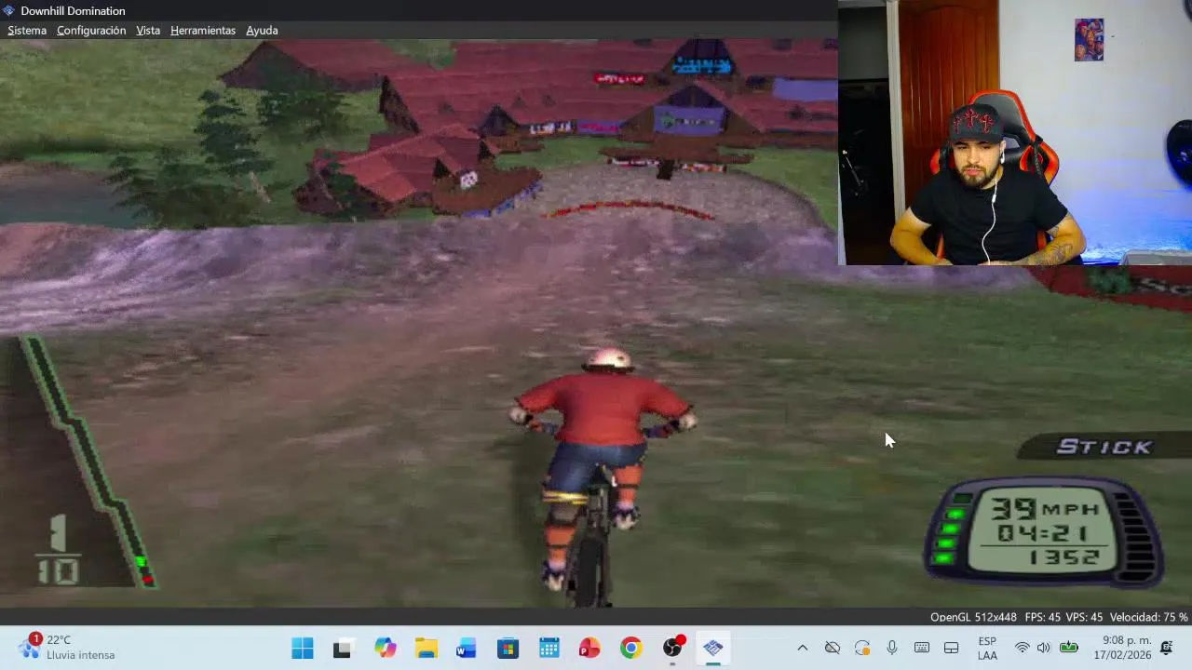Open Calendar app from taskbar
The height and width of the screenshot is (670, 1192).
[549, 648]
